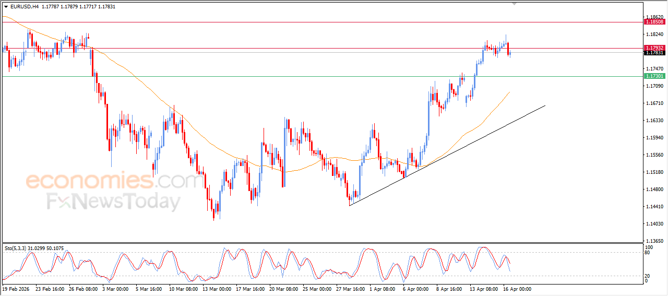668x296 pixels.
Task: Click the 13 Apr 08:00 date label
Action: [x=484, y=288]
